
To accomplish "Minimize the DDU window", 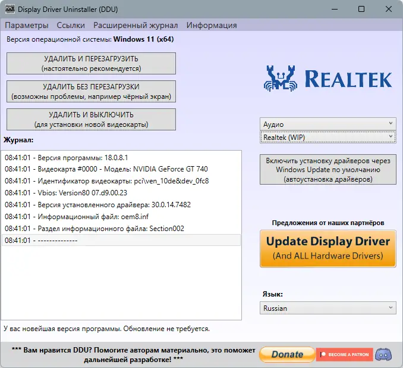I will click(x=335, y=10).
